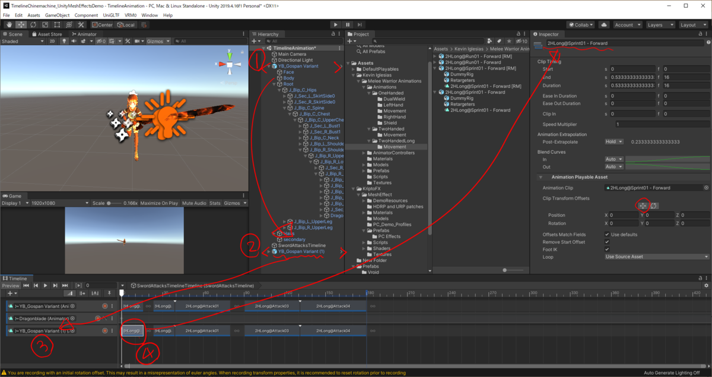Toggle Maximize On Play in Game view
Viewport: 712px width, 377px height.
click(x=160, y=203)
